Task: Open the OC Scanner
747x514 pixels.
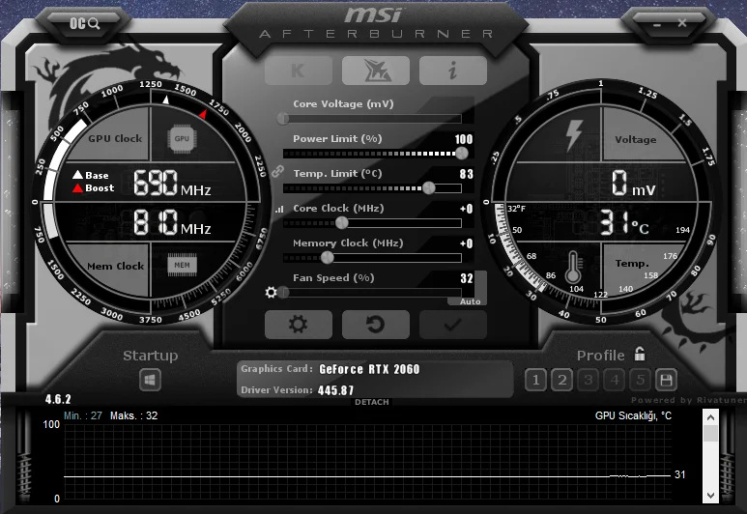Action: click(84, 23)
